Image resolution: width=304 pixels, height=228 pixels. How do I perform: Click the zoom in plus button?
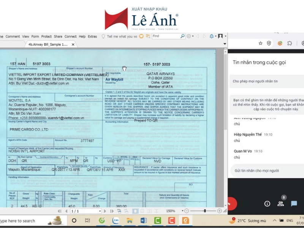pos(219,211)
